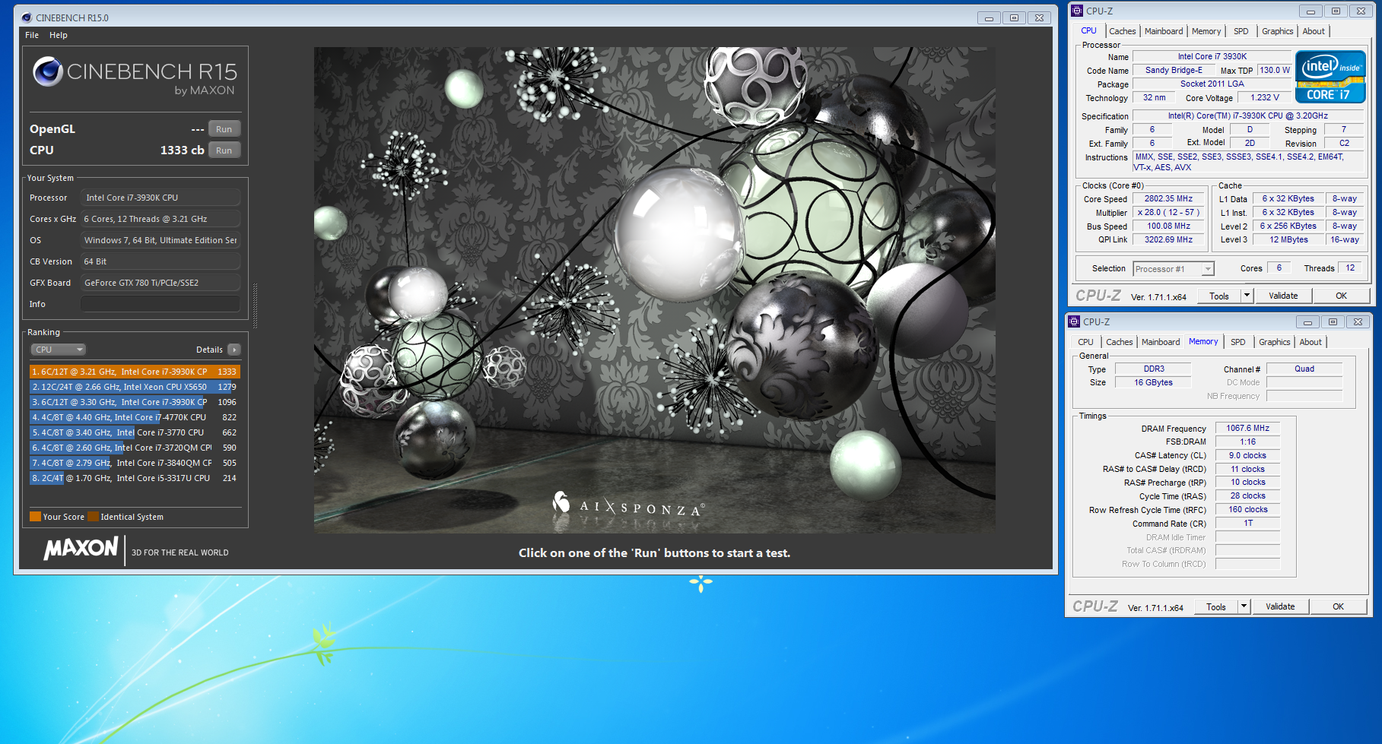Expand Tools dropdown arrow in lower CPU-Z
Screen dimensions: 1382x744
[x=1244, y=606]
